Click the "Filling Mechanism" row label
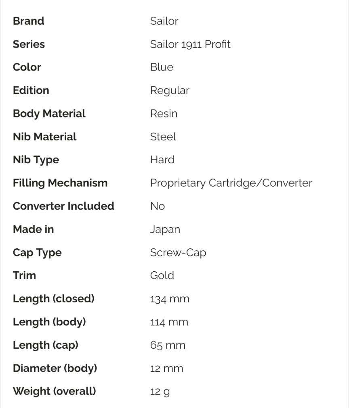 [60, 183]
